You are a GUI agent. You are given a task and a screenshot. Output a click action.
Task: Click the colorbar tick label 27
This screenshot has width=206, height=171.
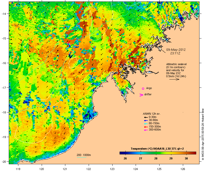tap(140, 158)
